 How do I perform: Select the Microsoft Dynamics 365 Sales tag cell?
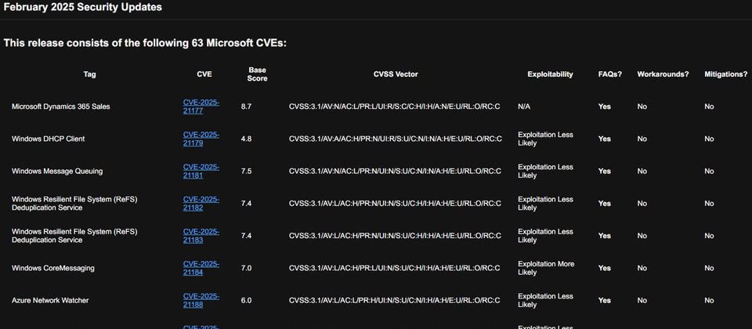[x=60, y=107]
